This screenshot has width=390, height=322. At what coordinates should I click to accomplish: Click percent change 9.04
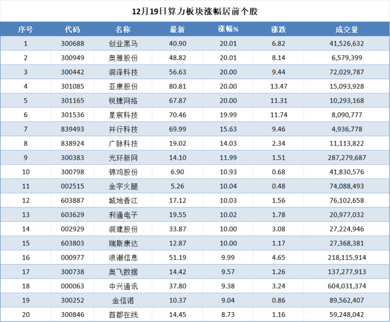[x=228, y=300]
